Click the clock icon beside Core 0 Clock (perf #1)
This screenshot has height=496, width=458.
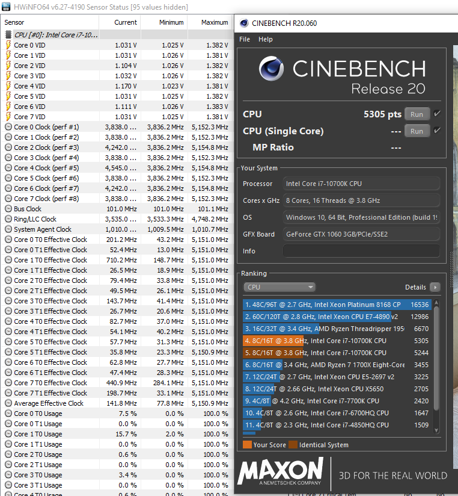pyautogui.click(x=8, y=127)
